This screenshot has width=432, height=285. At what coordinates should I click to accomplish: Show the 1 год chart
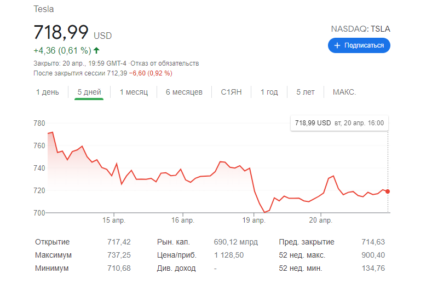click(x=269, y=92)
